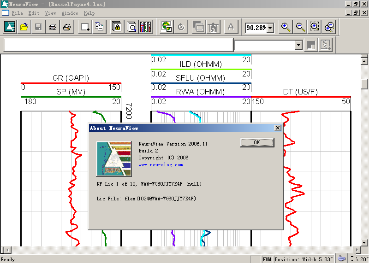
Task: Click the DT (US/F) curve header
Action: [301, 92]
